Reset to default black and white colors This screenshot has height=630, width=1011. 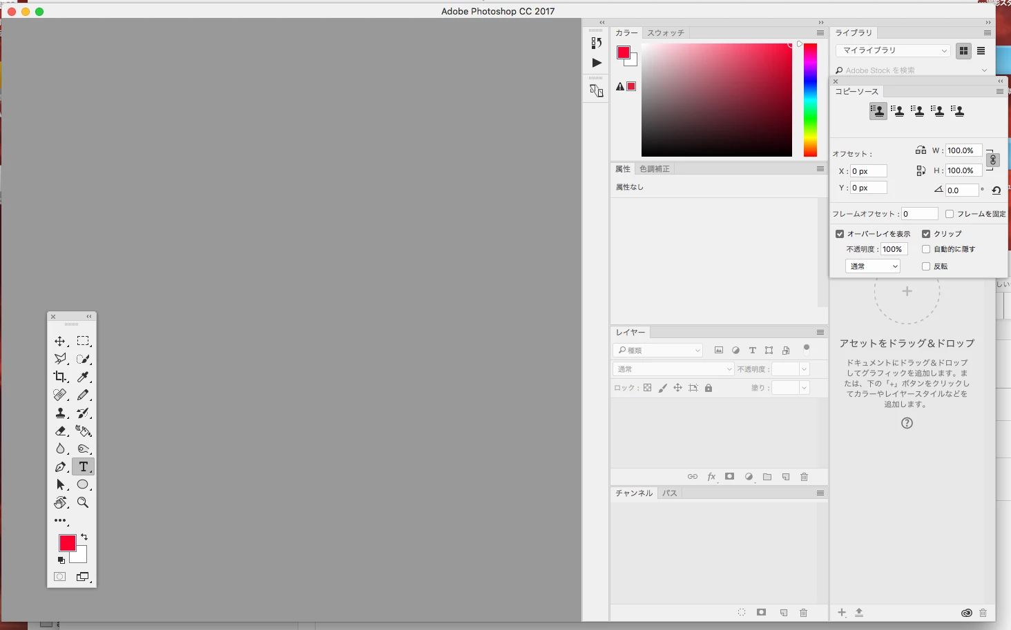[x=61, y=560]
